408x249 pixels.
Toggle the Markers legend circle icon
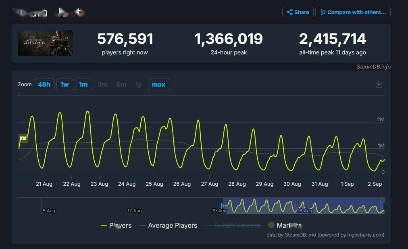(x=272, y=225)
